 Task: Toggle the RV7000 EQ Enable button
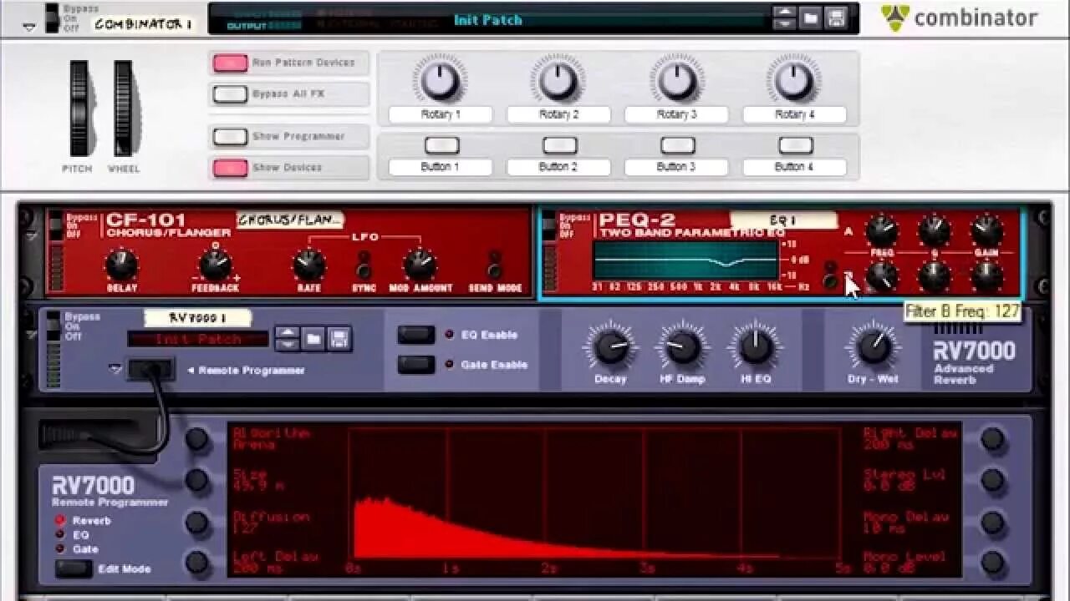tap(416, 335)
